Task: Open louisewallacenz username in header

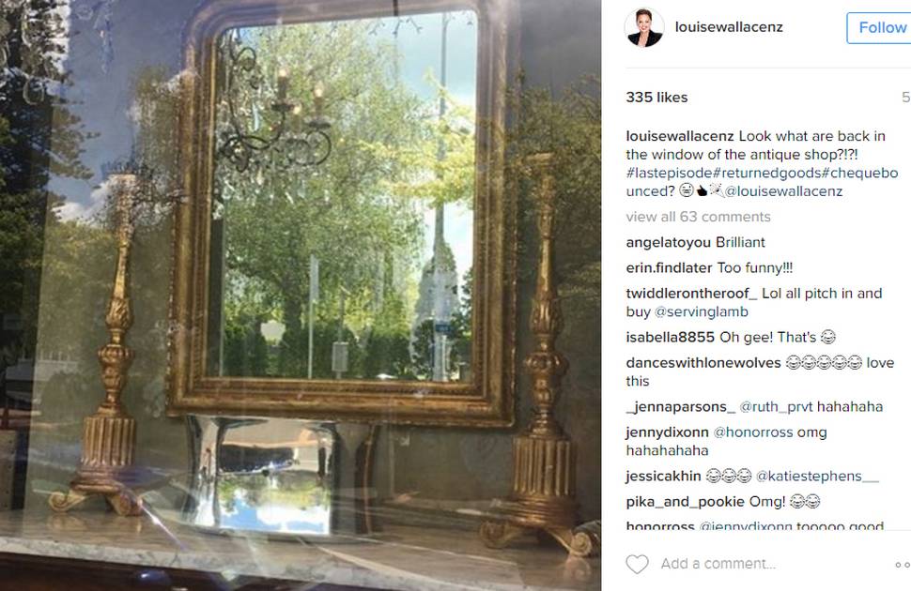Action: (729, 27)
